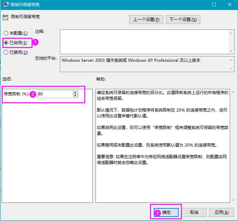Click help paragraph starting 默认情况下
238x221 pixels.
click(x=162, y=113)
